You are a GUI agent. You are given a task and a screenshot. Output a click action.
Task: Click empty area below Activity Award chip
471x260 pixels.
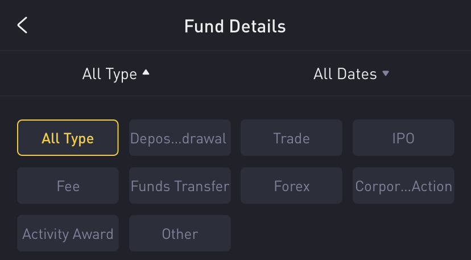[68, 256]
